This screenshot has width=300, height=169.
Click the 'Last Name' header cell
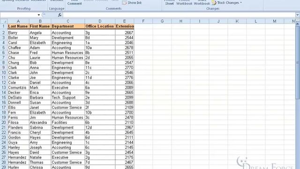pyautogui.click(x=18, y=26)
